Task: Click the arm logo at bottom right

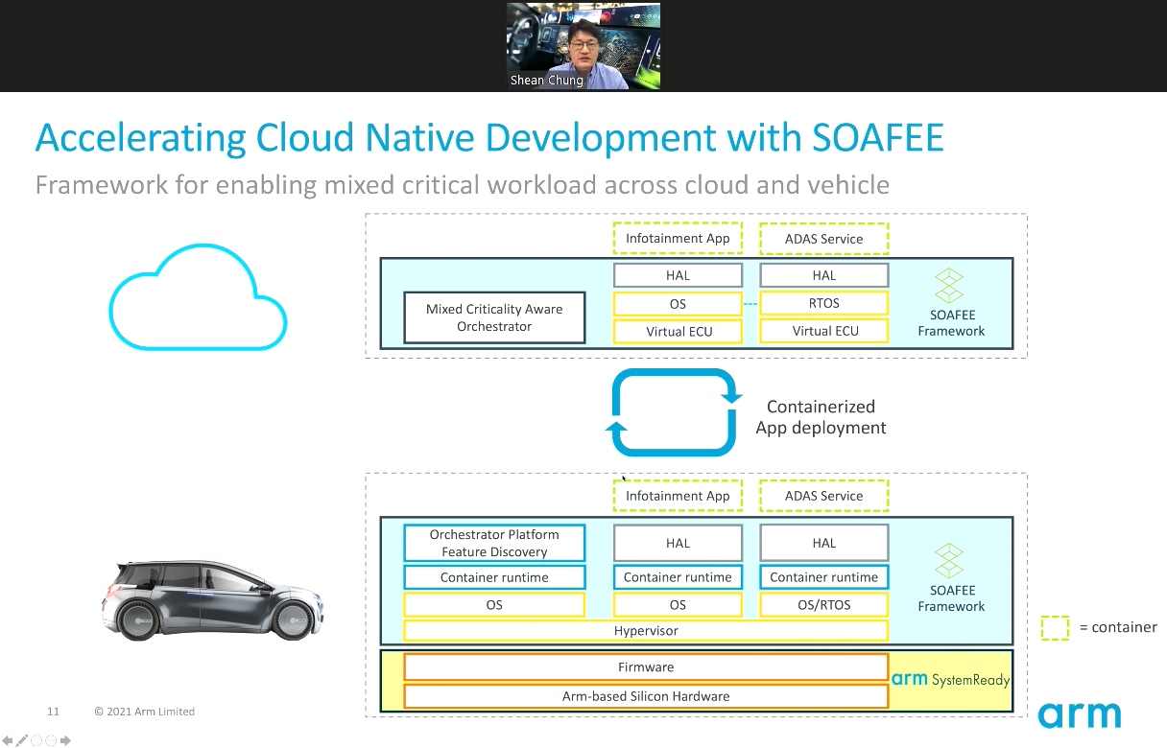Action: 1080,715
